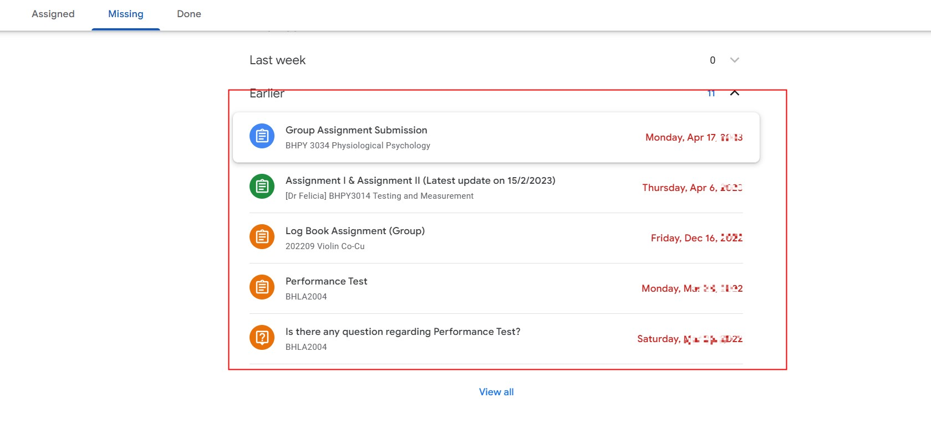Click the orange question icon for Performance Test
The height and width of the screenshot is (434, 931).
(262, 338)
